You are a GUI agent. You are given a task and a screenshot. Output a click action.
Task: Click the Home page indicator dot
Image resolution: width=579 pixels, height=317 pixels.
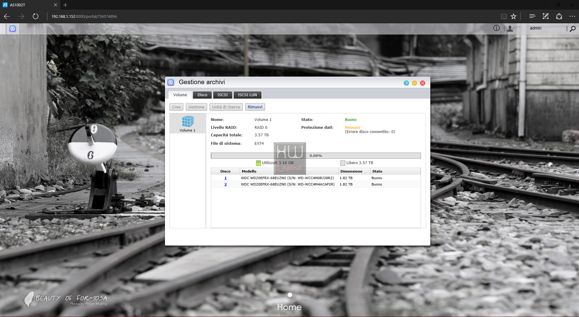[x=290, y=295]
